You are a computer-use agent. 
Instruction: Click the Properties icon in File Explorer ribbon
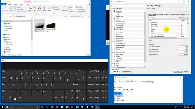coord(65,8)
